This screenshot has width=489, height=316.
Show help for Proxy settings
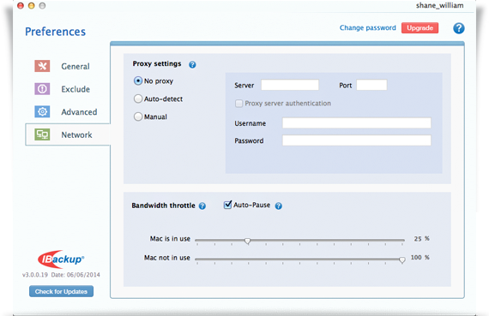pyautogui.click(x=192, y=64)
